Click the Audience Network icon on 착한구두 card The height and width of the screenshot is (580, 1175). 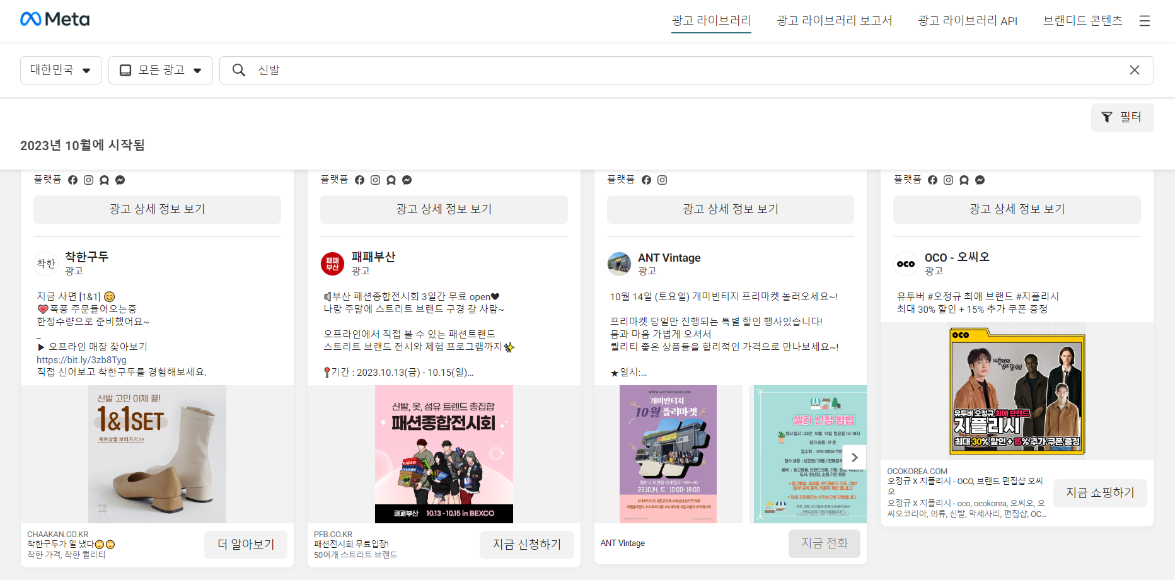pyautogui.click(x=105, y=180)
